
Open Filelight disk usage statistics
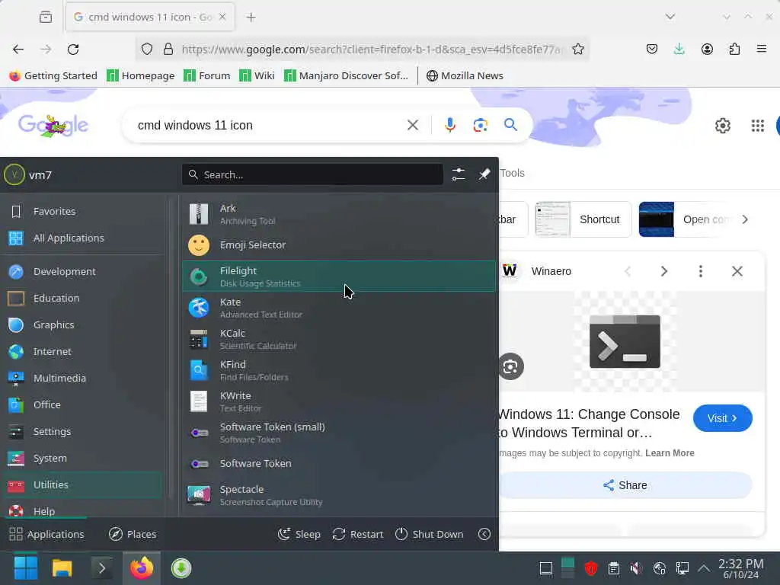coord(339,276)
